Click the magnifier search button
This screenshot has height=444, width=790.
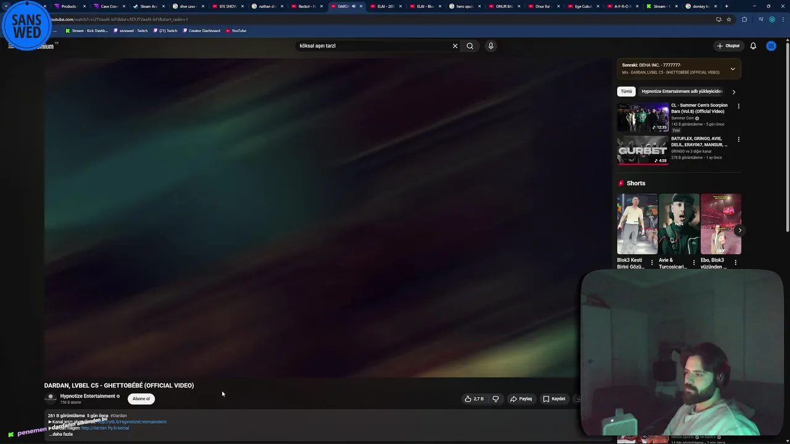click(470, 46)
